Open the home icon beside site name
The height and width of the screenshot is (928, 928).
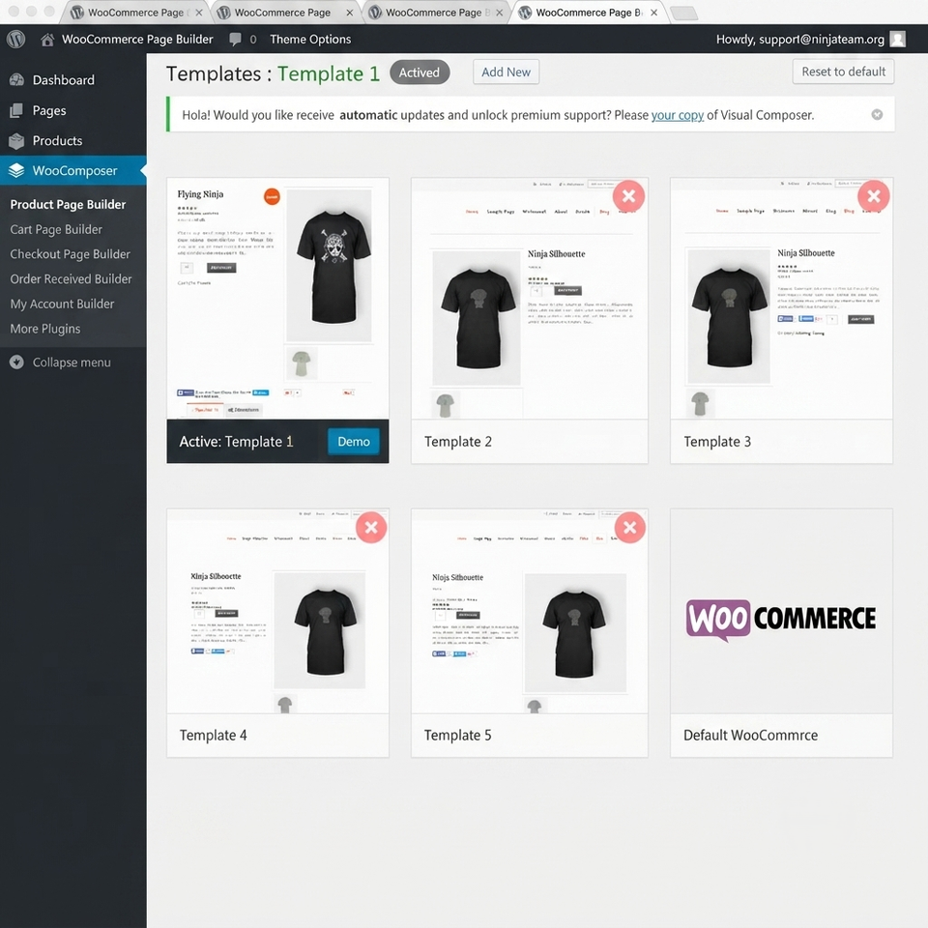[47, 39]
